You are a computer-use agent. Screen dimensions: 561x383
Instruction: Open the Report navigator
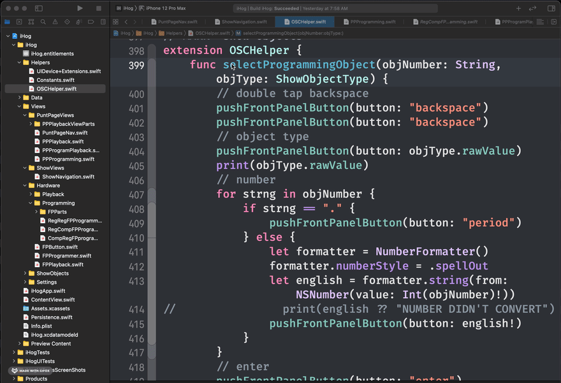pos(103,22)
